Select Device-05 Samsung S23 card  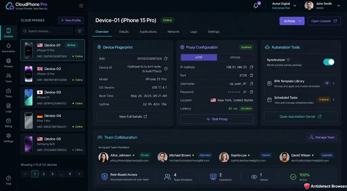tap(53, 144)
